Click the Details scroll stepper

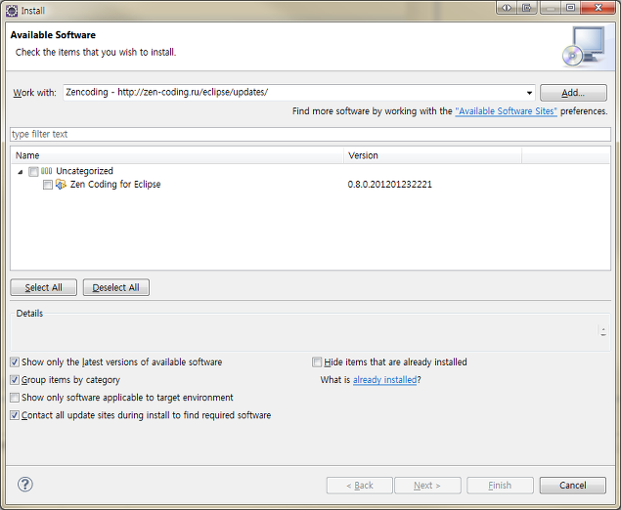pyautogui.click(x=603, y=331)
